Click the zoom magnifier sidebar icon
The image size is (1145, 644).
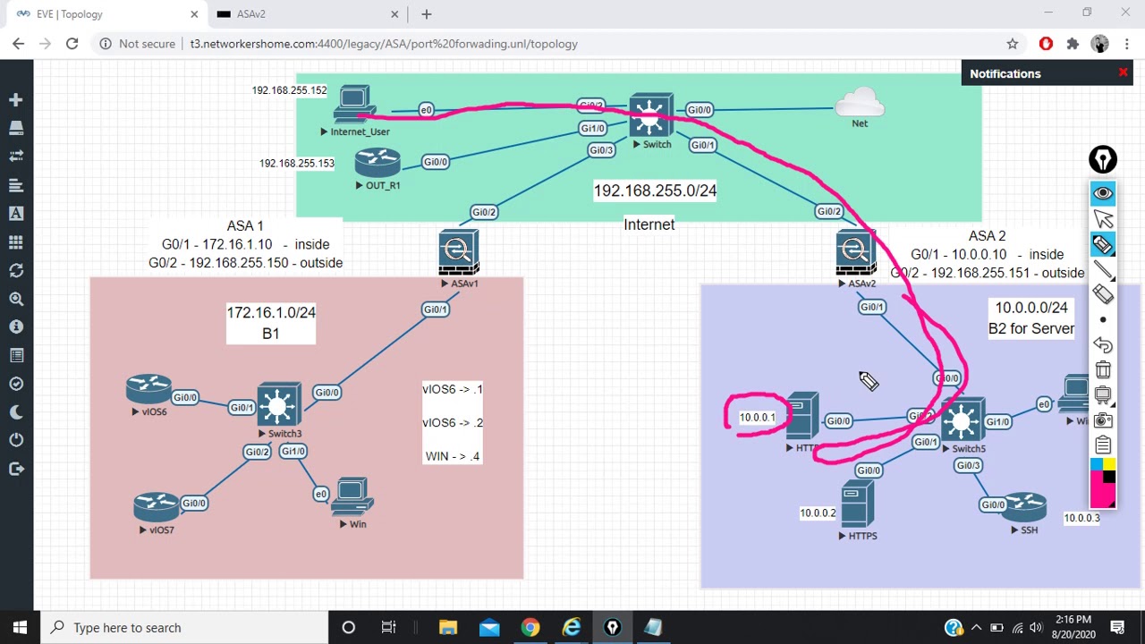click(x=16, y=299)
